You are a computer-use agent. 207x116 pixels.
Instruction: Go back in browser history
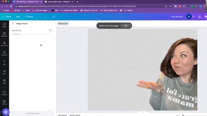[x=3, y=6]
